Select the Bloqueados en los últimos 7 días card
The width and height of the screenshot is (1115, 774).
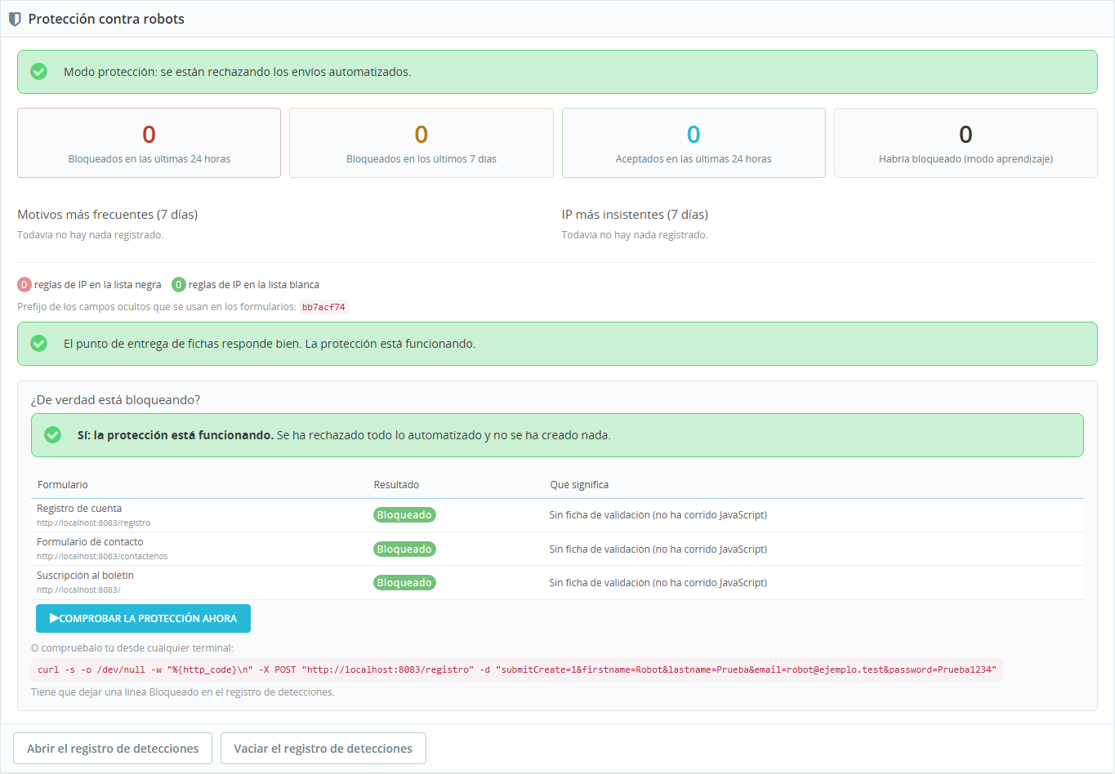(421, 143)
